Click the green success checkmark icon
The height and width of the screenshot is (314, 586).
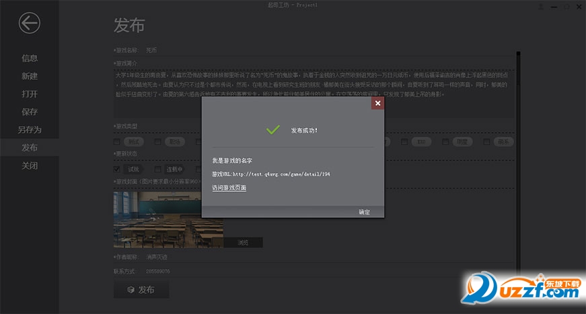click(x=272, y=129)
